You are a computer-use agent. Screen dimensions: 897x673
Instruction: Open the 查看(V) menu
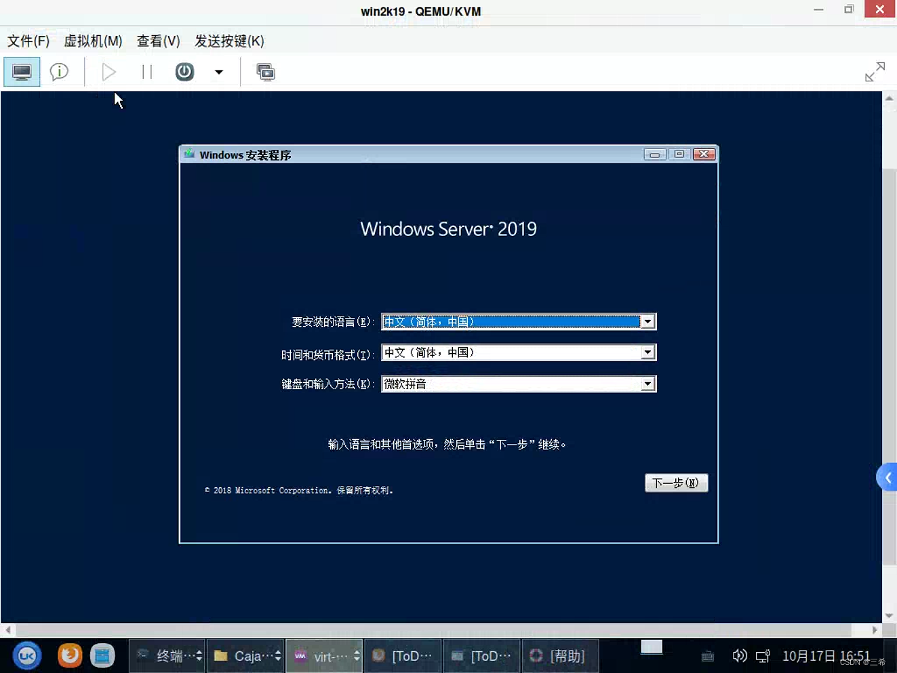click(158, 41)
